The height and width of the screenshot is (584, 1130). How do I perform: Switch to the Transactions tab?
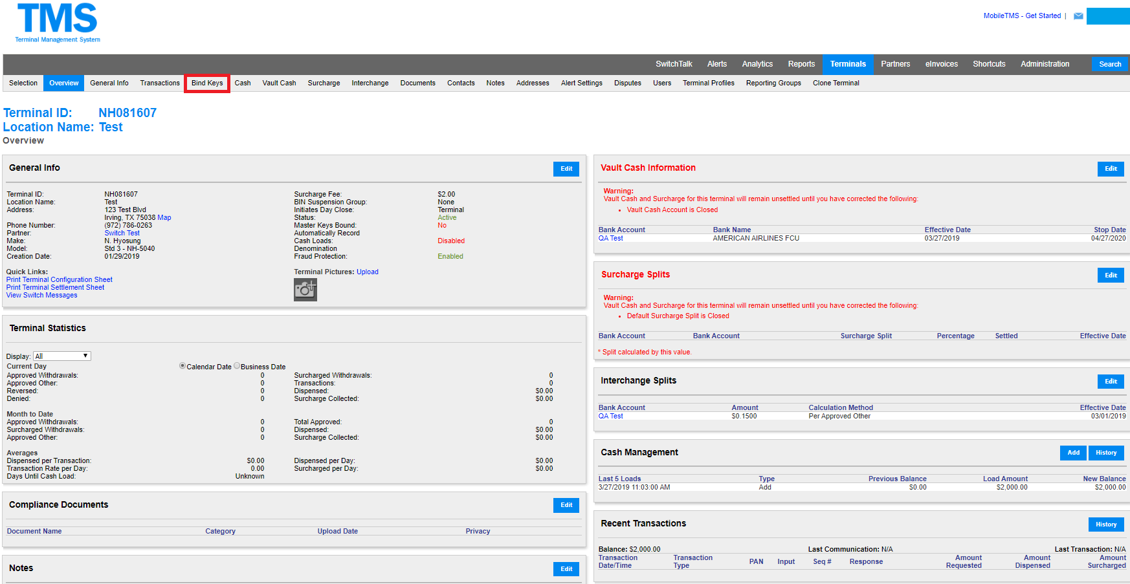coord(160,83)
